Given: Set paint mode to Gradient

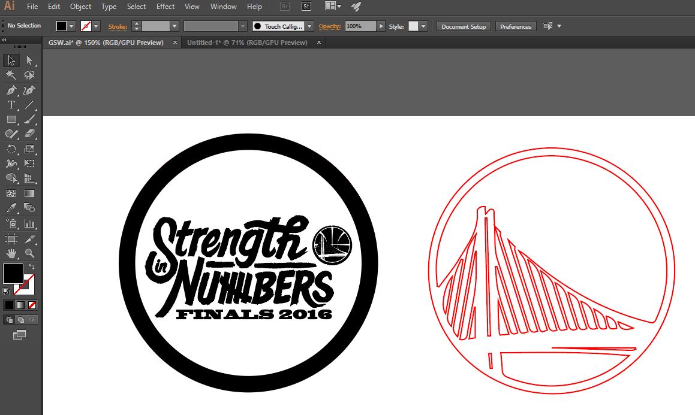Looking at the screenshot, I should (x=20, y=305).
